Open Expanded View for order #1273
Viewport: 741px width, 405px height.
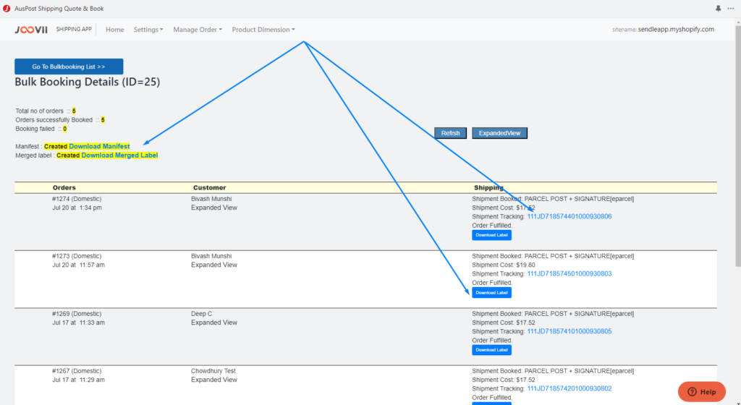click(214, 265)
